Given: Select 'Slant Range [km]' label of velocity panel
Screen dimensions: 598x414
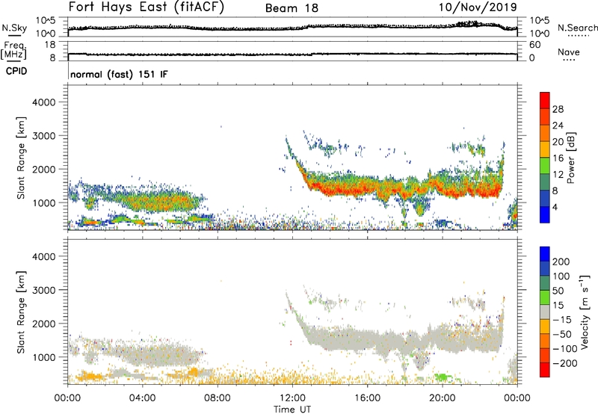Looking at the screenshot, I should 21,312.
